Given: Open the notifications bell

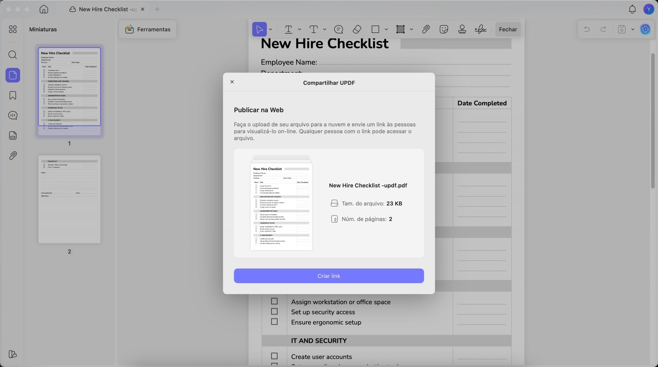Looking at the screenshot, I should click(x=632, y=9).
